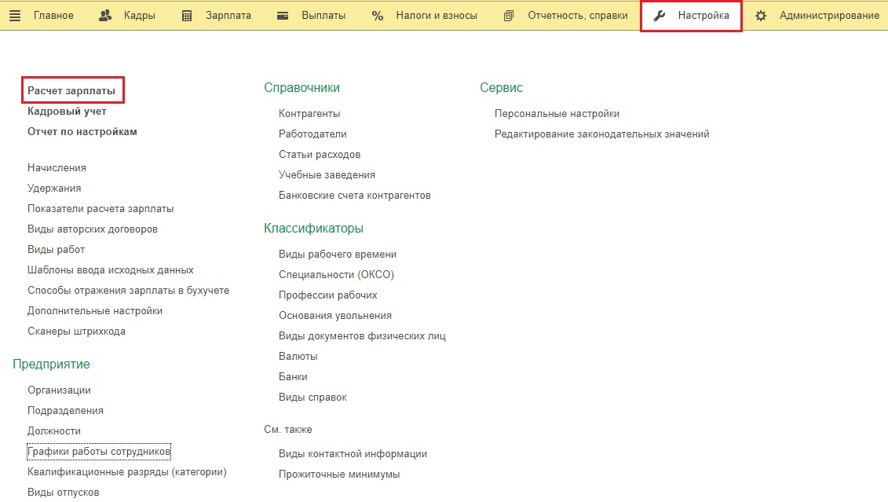Open the Администрирование section
Image resolution: width=888 pixels, height=502 pixels.
point(829,15)
